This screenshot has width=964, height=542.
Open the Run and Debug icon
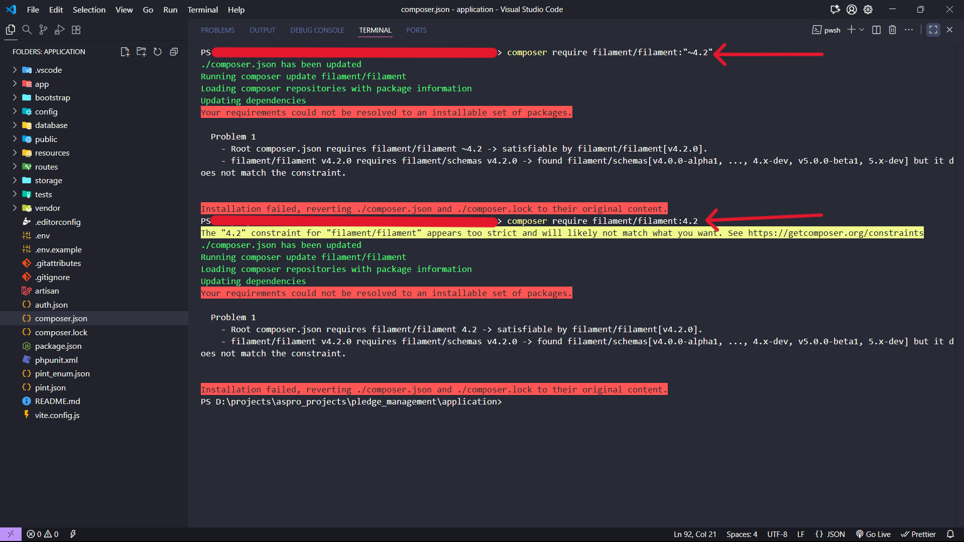pos(60,30)
